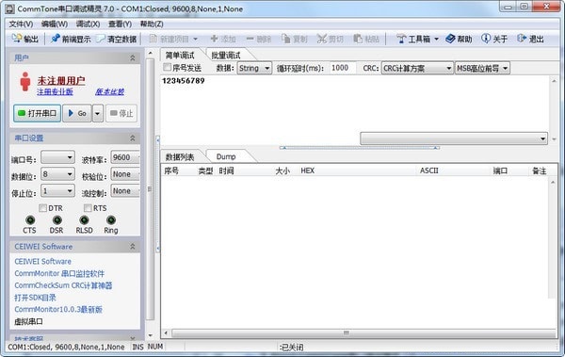
Task: Toggle the DTR checkbox
Action: point(43,208)
